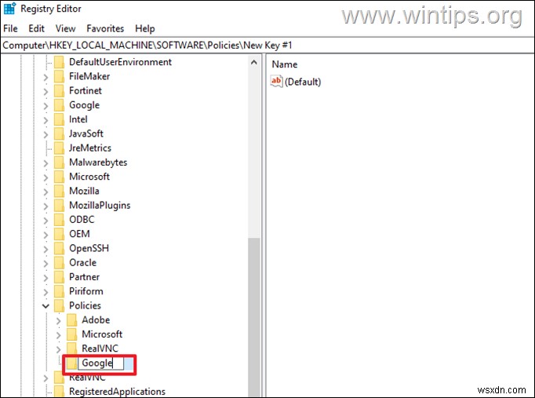Select the Oracle folder icon

[x=59, y=263]
